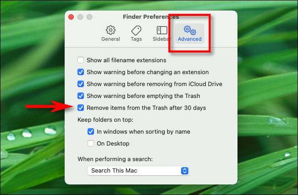Image resolution: width=298 pixels, height=195 pixels.
Task: Close the Finder Preferences window
Action: 71,17
